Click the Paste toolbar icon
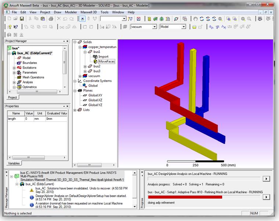Screen dimensions: 279x221 pos(43,19)
